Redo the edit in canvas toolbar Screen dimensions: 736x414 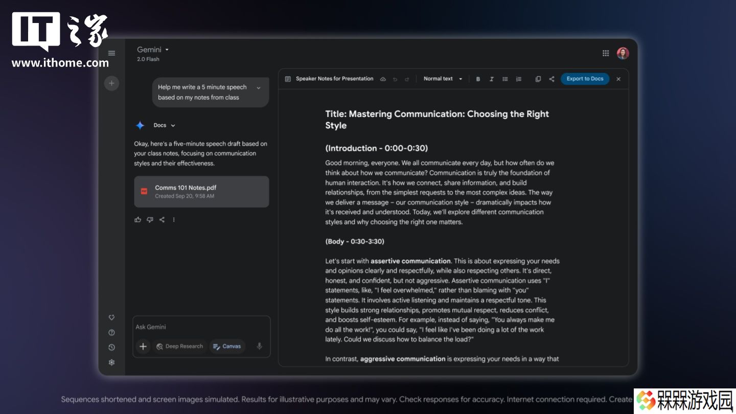point(407,79)
